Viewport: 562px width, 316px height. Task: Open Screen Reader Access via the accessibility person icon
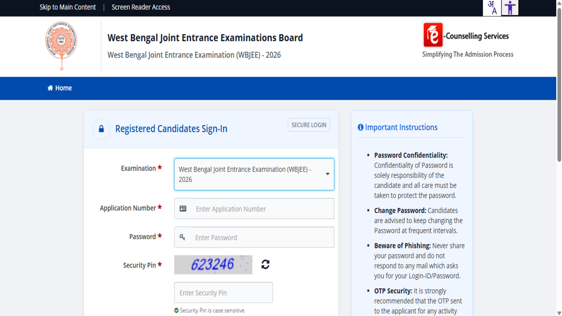510,7
